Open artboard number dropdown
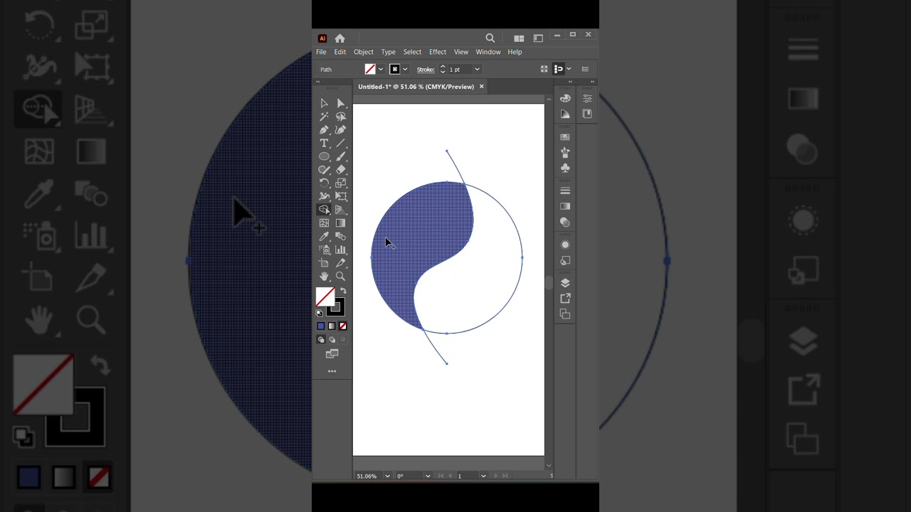This screenshot has width=911, height=512. (x=483, y=476)
